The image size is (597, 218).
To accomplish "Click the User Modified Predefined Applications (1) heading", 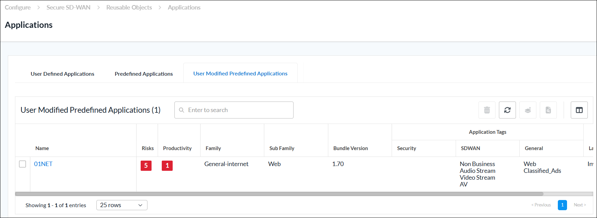I will 91,110.
